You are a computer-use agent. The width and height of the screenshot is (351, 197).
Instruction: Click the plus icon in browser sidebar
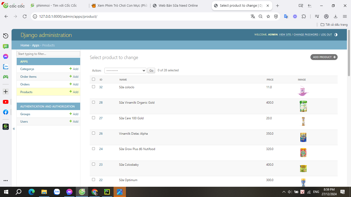(6, 92)
